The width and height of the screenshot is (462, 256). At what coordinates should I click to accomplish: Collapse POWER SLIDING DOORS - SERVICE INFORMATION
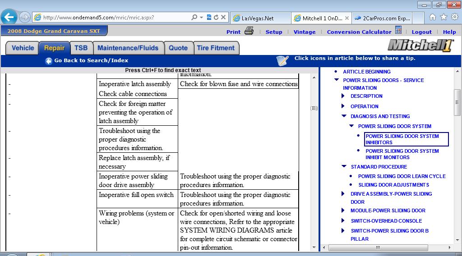pyautogui.click(x=337, y=80)
